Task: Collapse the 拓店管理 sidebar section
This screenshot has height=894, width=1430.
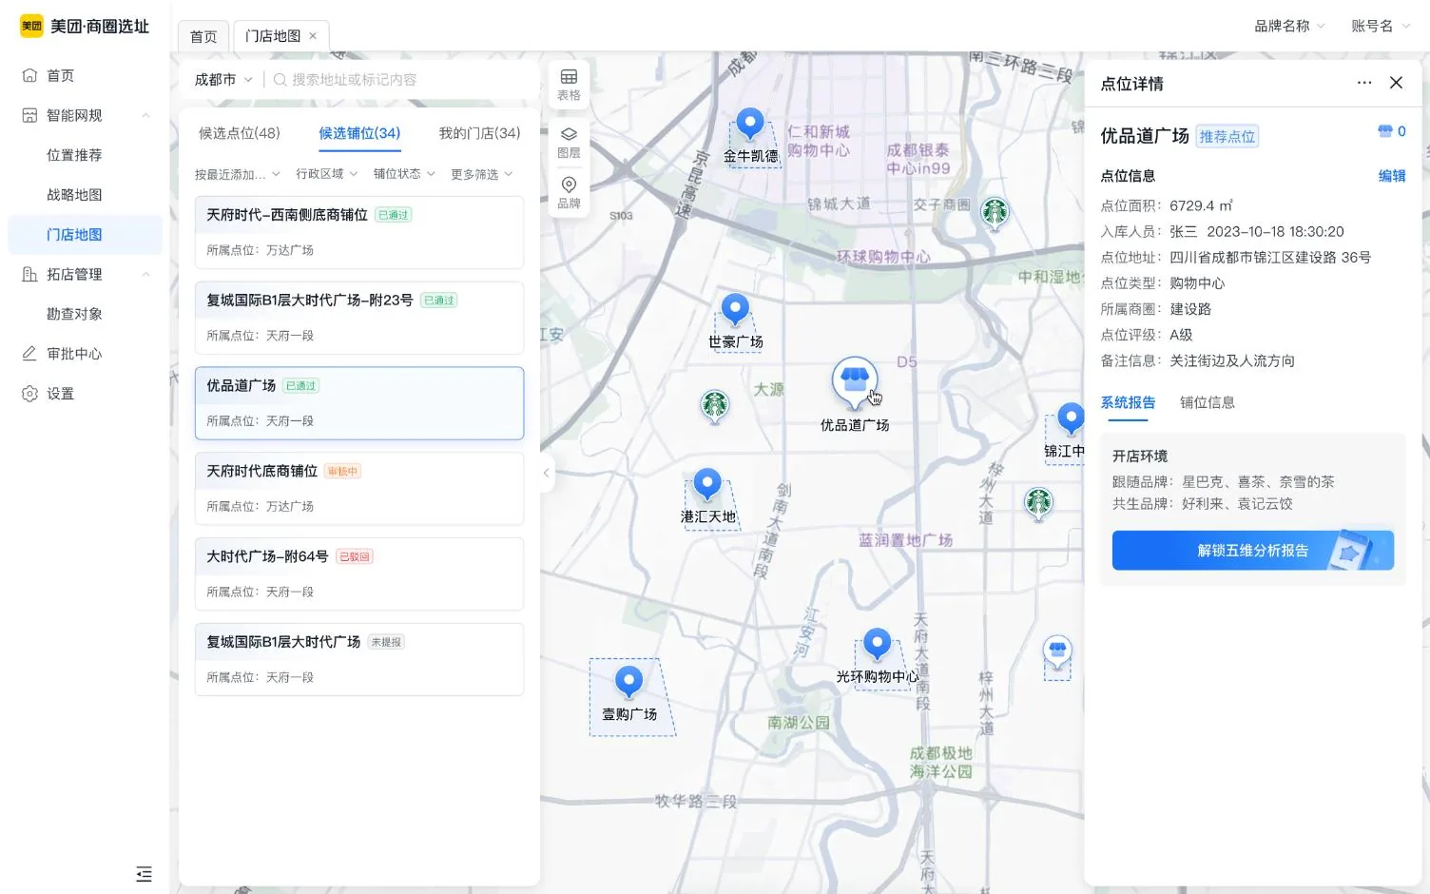Action: pyautogui.click(x=145, y=275)
